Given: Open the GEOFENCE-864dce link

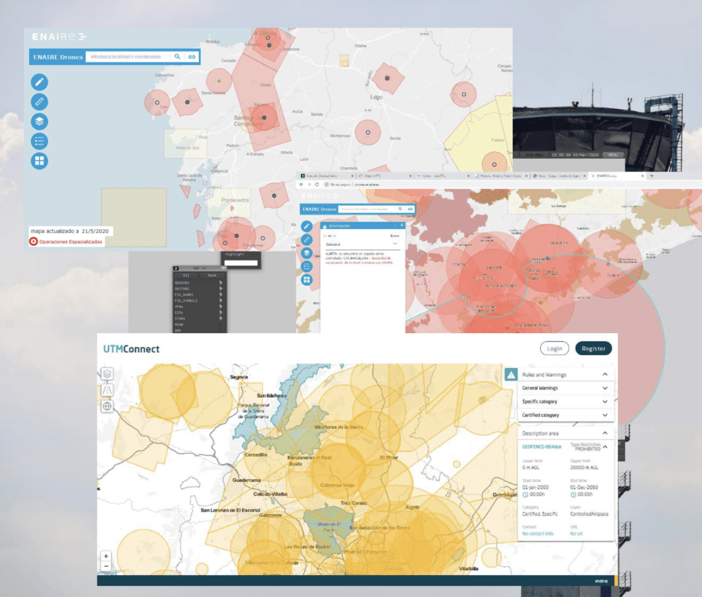Looking at the screenshot, I should 542,447.
